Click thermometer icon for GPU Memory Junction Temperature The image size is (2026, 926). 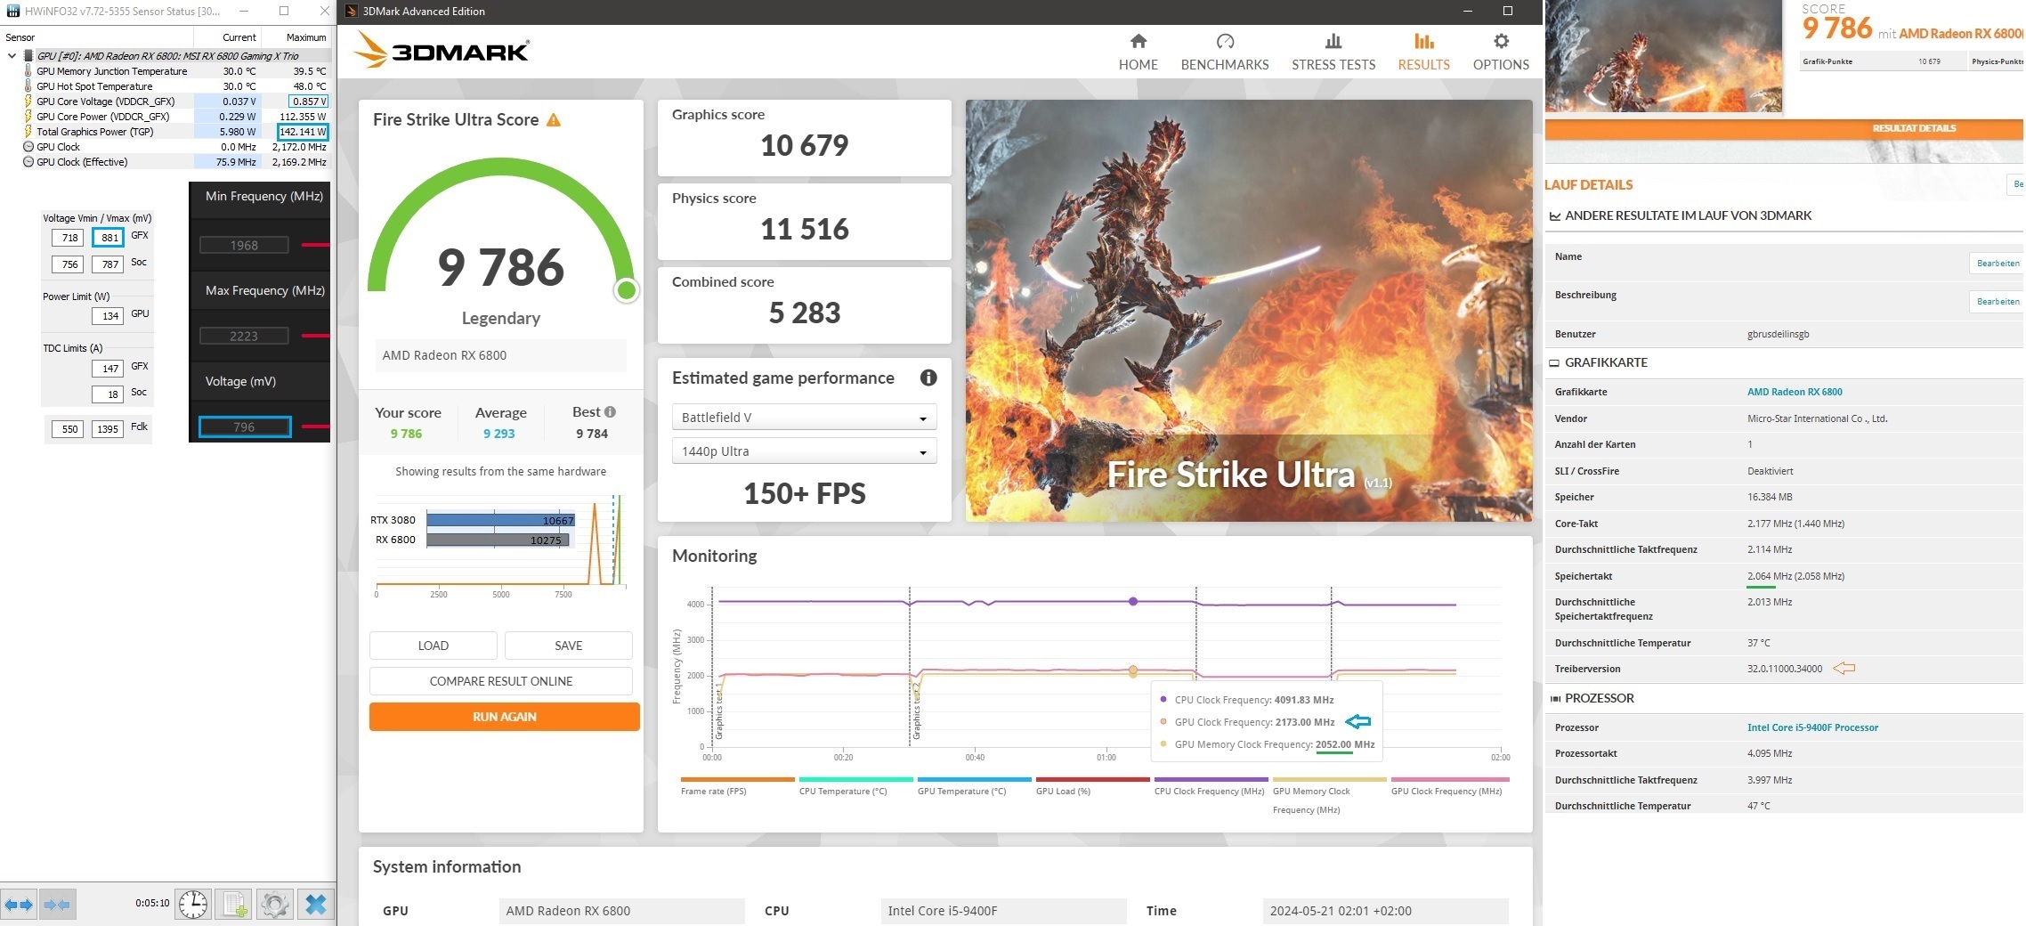(x=28, y=71)
